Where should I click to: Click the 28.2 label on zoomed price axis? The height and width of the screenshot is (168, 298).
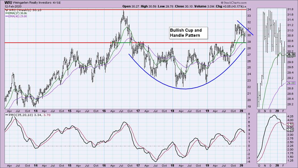[x=290, y=104]
